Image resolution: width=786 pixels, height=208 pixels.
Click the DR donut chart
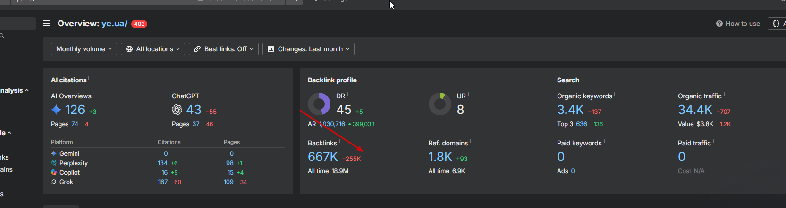319,104
